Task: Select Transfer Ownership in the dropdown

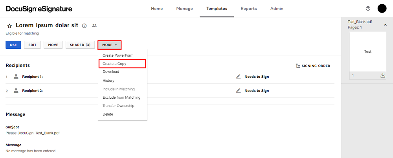Action: pyautogui.click(x=118, y=106)
